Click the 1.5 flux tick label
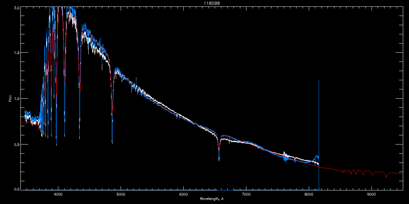This screenshot has height=204, width=409. (x=16, y=53)
